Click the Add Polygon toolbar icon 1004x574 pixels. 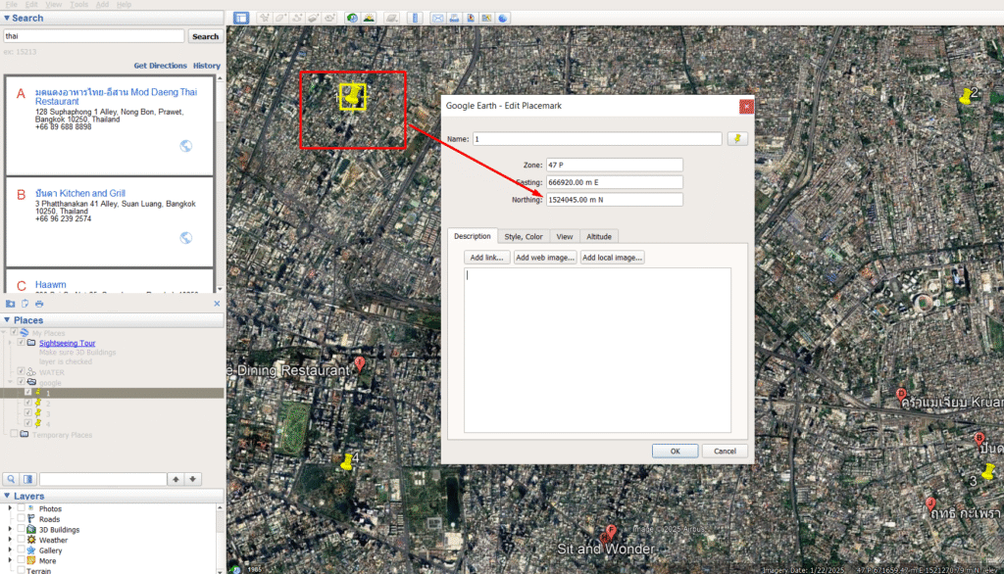coord(280,18)
